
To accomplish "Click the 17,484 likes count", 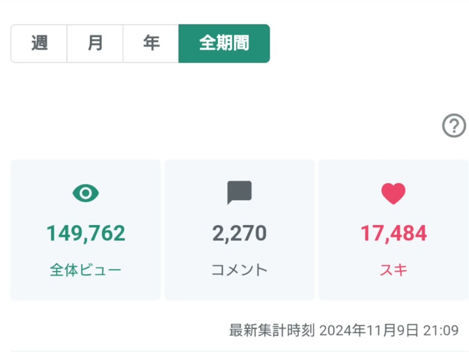I will pos(394,233).
